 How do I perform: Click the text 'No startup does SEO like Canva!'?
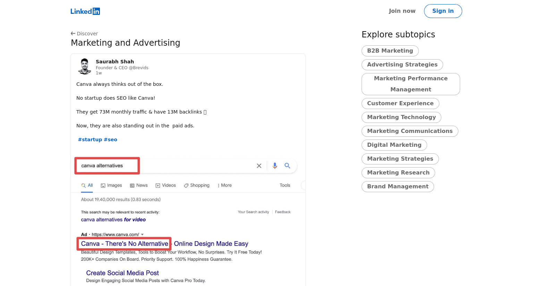(116, 98)
